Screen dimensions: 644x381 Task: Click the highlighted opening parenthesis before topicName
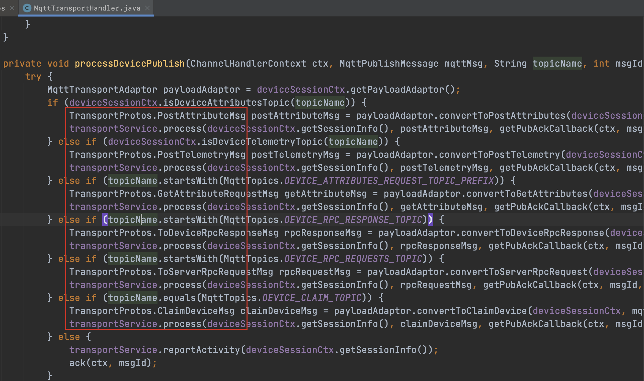105,220
